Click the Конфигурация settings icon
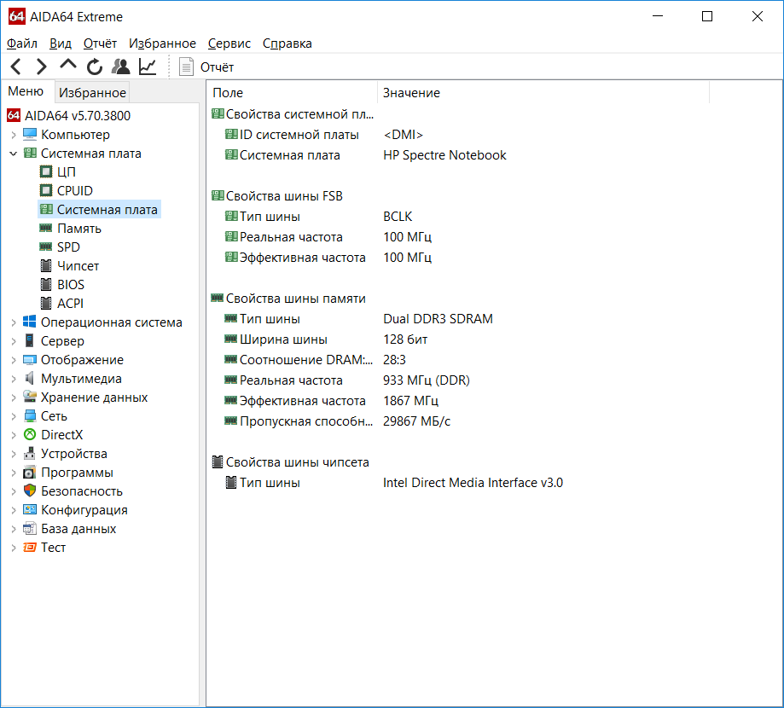This screenshot has width=784, height=708. point(30,509)
